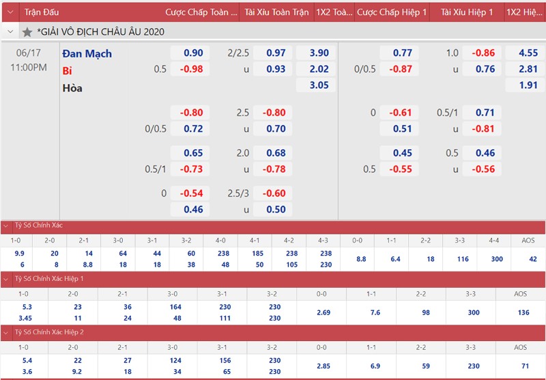This screenshot has width=546, height=380.
Task: Collapse all matches using the header chevron
Action: (x=10, y=12)
